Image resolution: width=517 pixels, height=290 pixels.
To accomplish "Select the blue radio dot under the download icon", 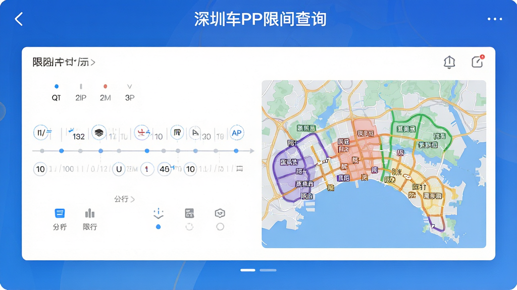I will point(158,227).
